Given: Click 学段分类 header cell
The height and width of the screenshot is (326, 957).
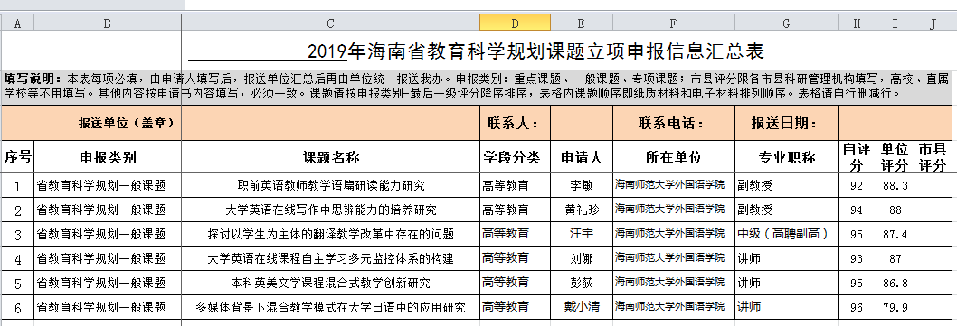Looking at the screenshot, I should 515,157.
